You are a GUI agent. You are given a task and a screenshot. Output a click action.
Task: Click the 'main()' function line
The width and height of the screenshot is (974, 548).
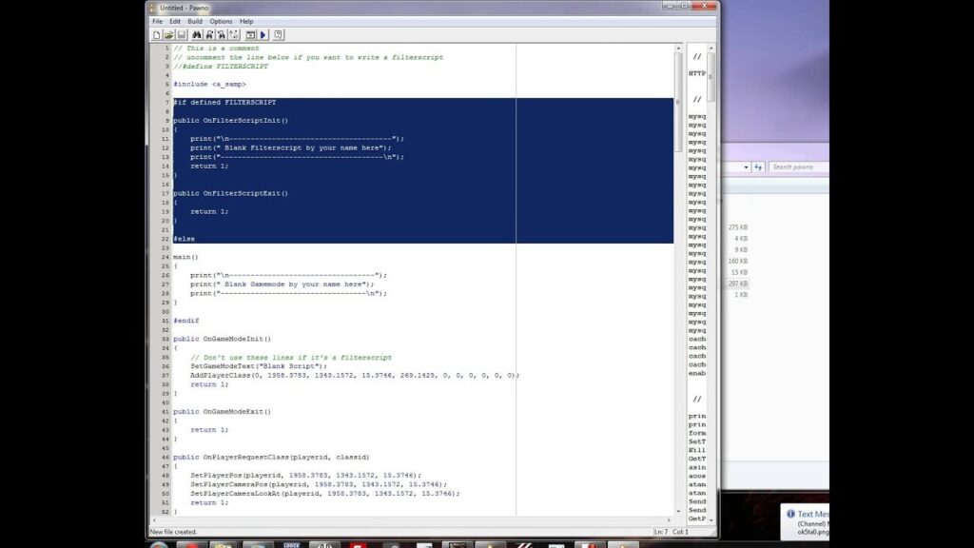point(185,257)
